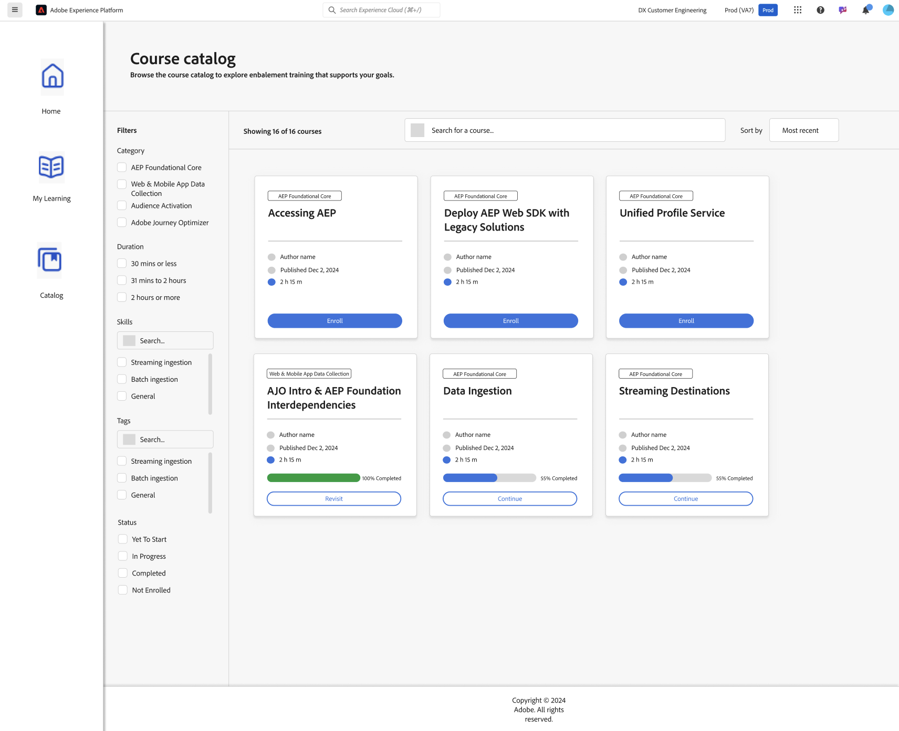The width and height of the screenshot is (899, 731).
Task: Click the magnifier icon in search bar
Action: (332, 10)
